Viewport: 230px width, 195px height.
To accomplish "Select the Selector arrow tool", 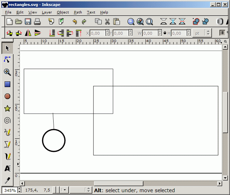I will coord(7,48).
